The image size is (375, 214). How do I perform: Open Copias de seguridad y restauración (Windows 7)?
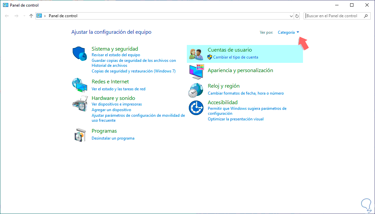pyautogui.click(x=133, y=71)
